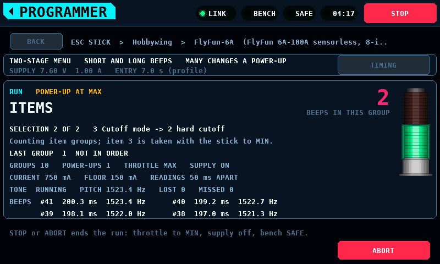440x264 pixels.
Task: Click TWO-STAGE MENU label
Action: [40, 61]
